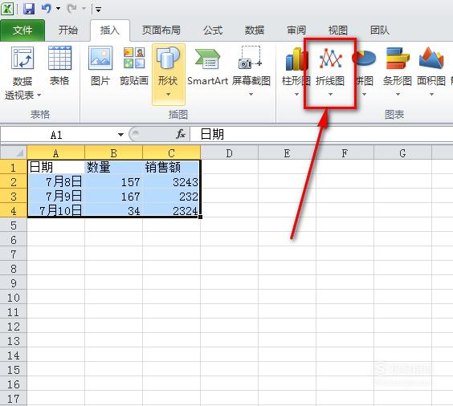Image resolution: width=453 pixels, height=406 pixels.
Task: Select row 5 header
Action: (x=14, y=225)
